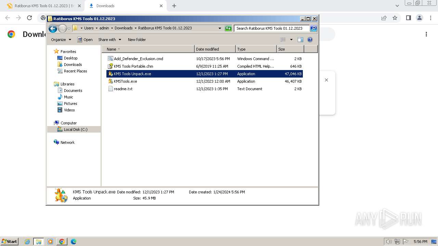438x246 pixels.
Task: Select the KMSTools.exe file icon
Action: 110,81
